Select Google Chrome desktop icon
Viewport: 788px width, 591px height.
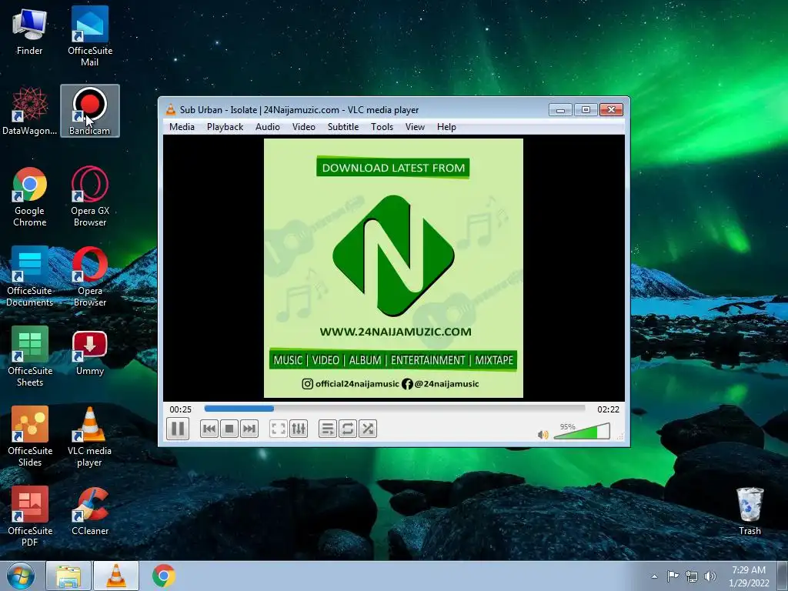coord(30,196)
